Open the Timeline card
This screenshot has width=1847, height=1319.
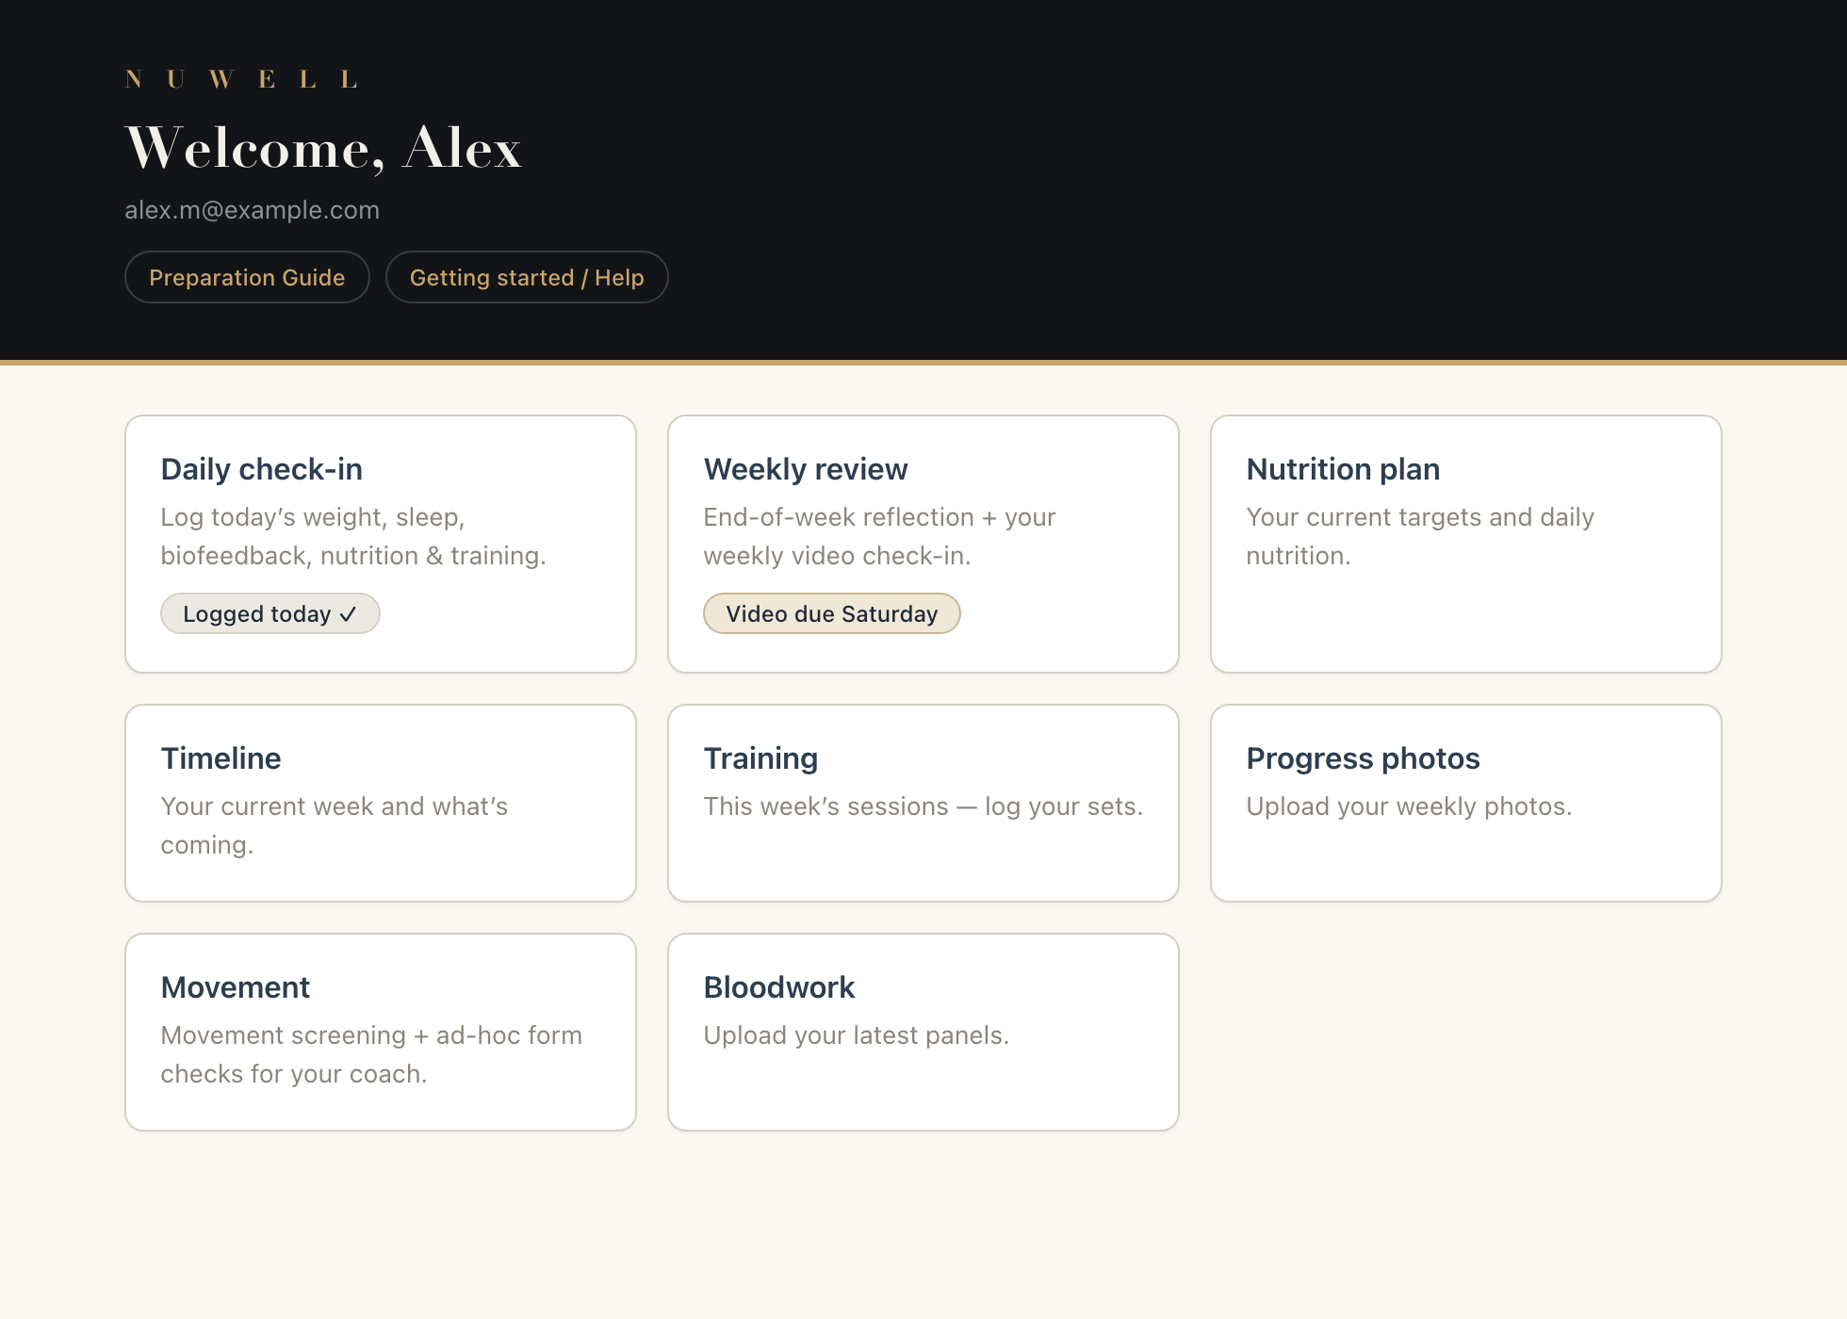click(x=381, y=803)
